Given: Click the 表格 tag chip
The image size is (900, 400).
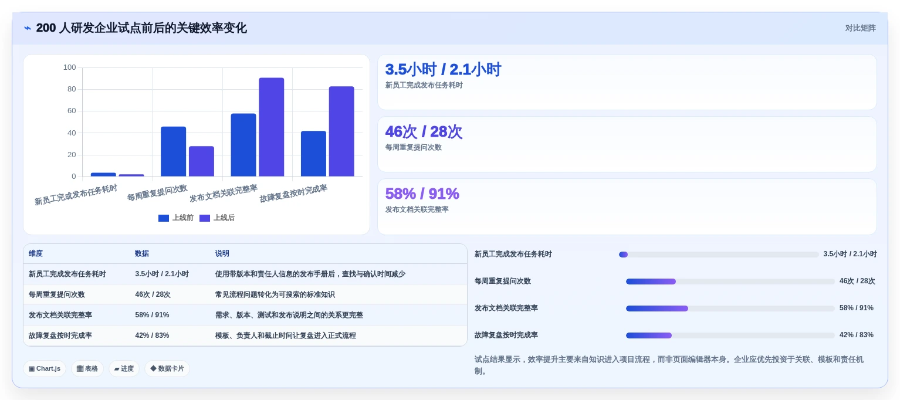Looking at the screenshot, I should pyautogui.click(x=87, y=369).
